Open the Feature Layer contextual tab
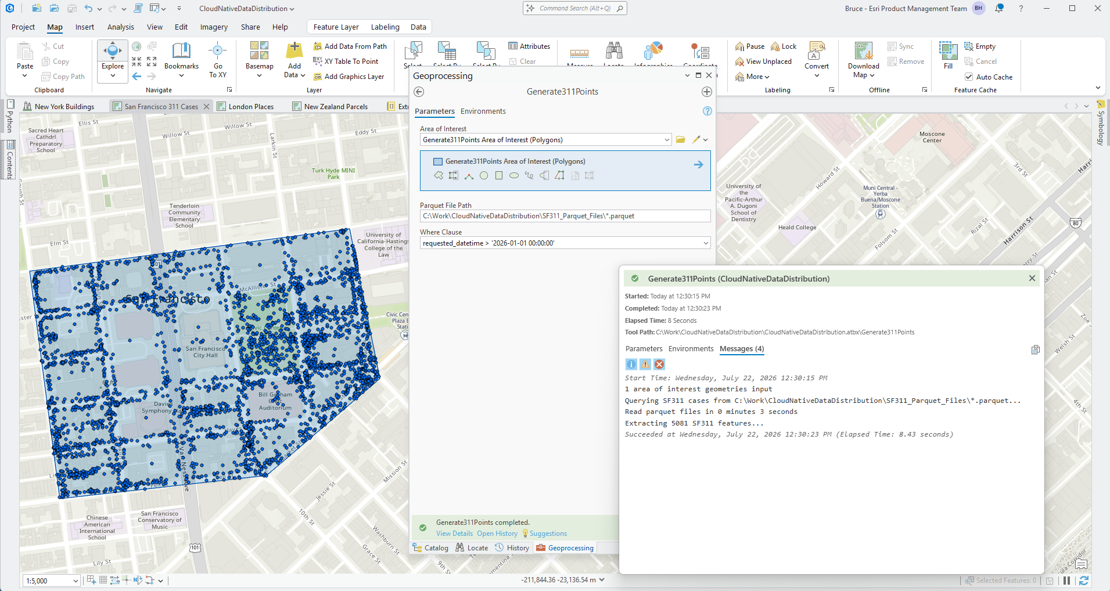1110x591 pixels. click(336, 27)
